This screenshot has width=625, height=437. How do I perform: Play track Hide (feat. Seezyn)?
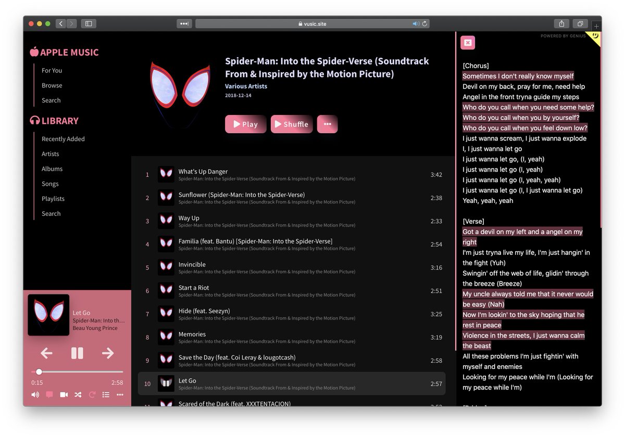pyautogui.click(x=292, y=314)
